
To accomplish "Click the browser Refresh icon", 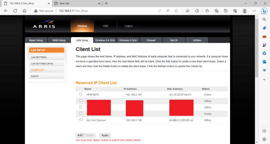I will 15,11.
